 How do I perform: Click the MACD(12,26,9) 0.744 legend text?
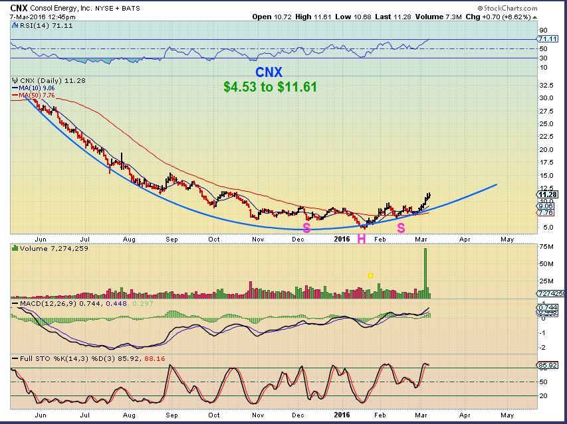coord(60,303)
